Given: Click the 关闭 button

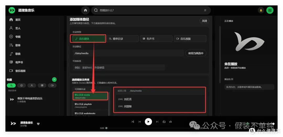Looking at the screenshot, I should click(x=204, y=21).
